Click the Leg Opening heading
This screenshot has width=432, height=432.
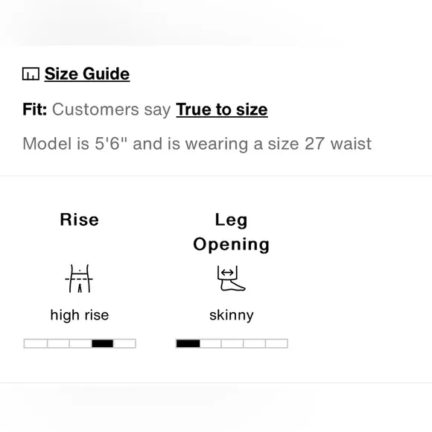[x=231, y=232]
